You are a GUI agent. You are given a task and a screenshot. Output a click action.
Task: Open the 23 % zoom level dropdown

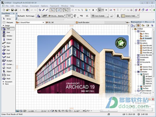(x=49, y=111)
